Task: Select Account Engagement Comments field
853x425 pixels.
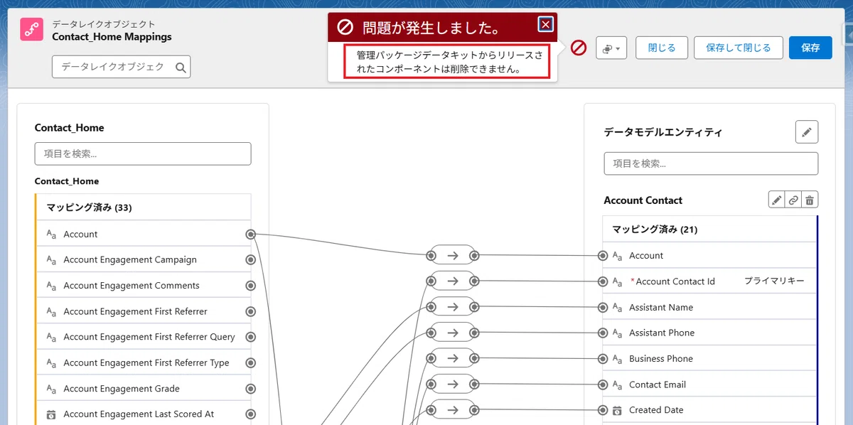Action: [144, 286]
